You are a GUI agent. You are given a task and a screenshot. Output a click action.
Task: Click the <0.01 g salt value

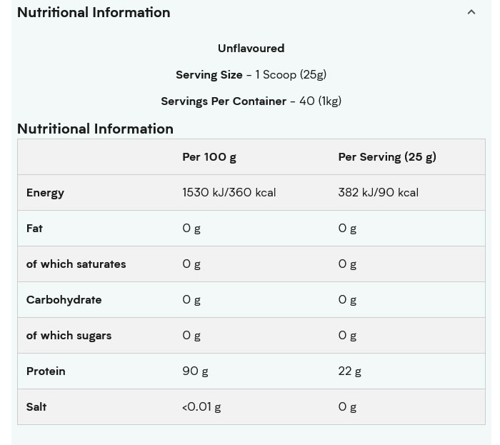201,406
